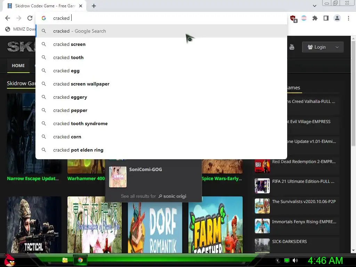The width and height of the screenshot is (356, 267).
Task: Click the FIFA 21 cover thumbnail
Action: pos(262,186)
